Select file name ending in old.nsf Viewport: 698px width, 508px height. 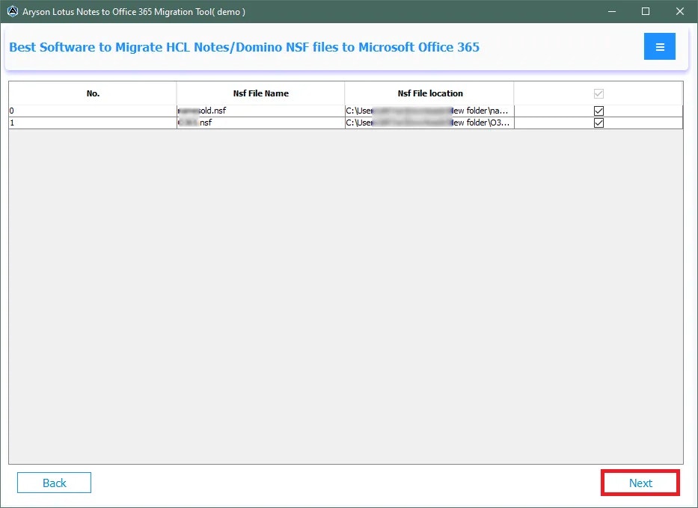click(261, 111)
